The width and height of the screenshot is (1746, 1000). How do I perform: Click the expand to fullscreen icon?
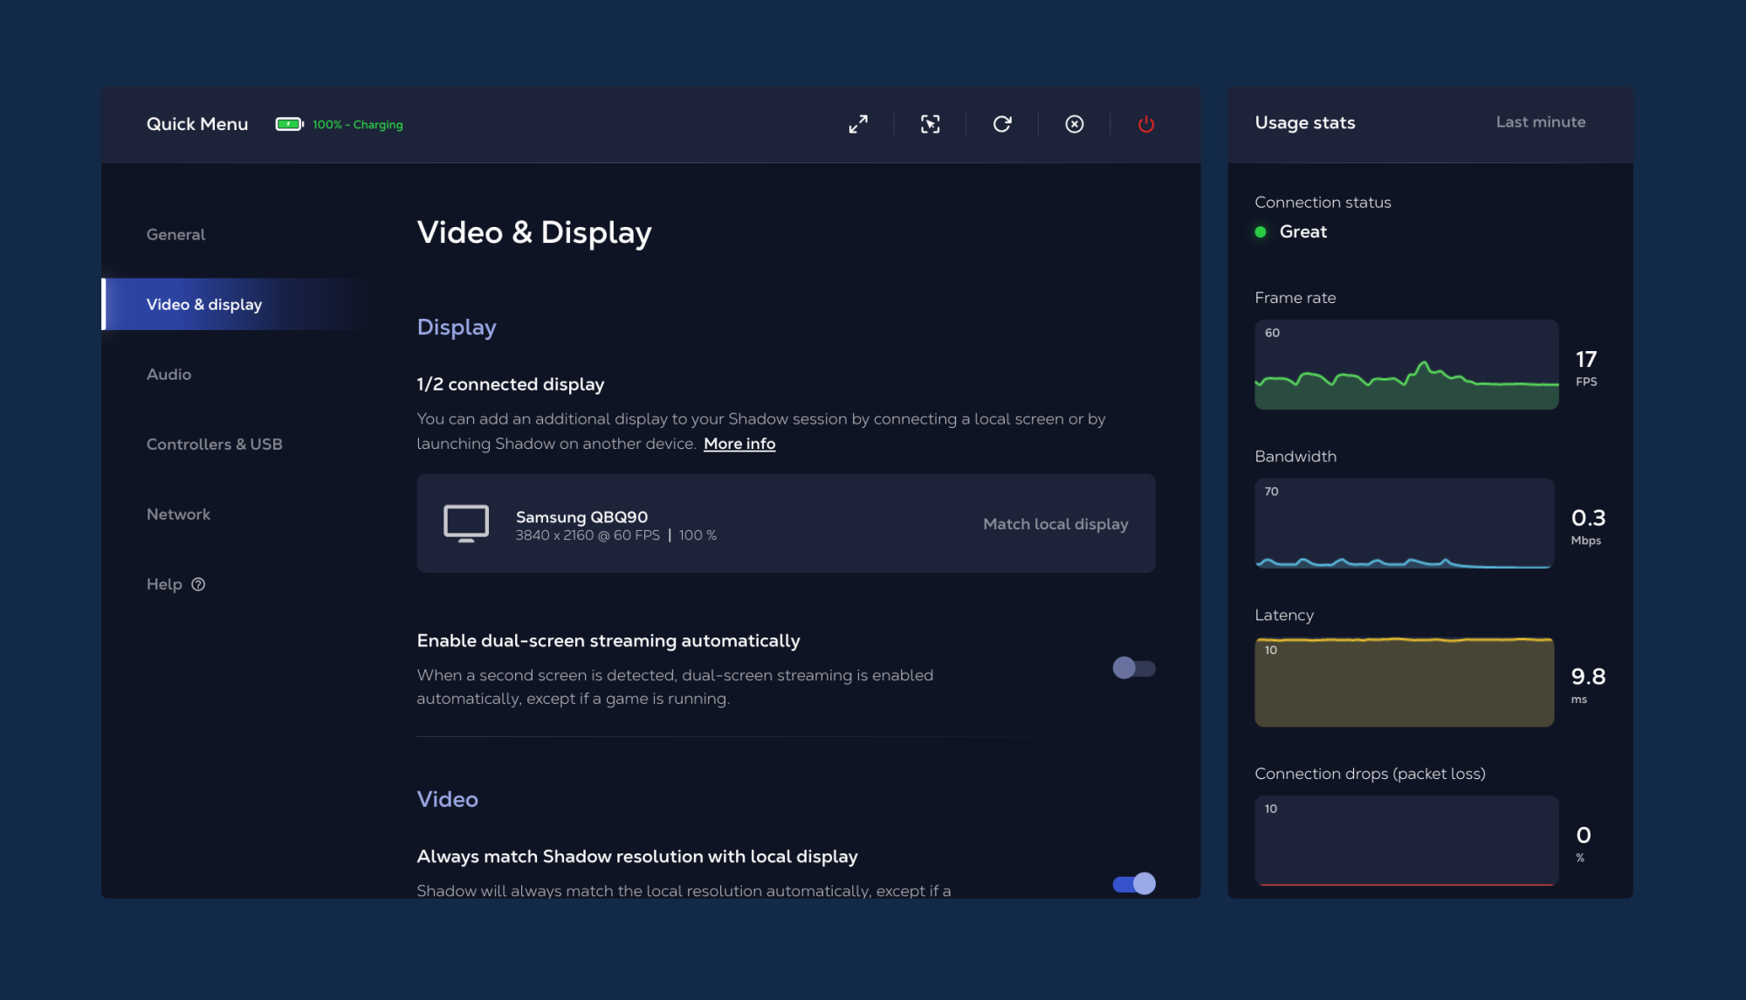pos(859,122)
